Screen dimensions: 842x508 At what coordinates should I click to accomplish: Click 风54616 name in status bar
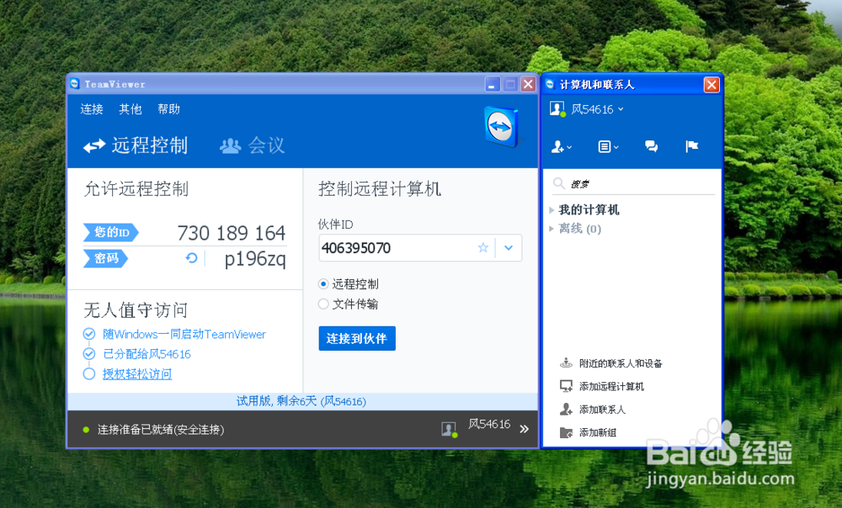(489, 424)
